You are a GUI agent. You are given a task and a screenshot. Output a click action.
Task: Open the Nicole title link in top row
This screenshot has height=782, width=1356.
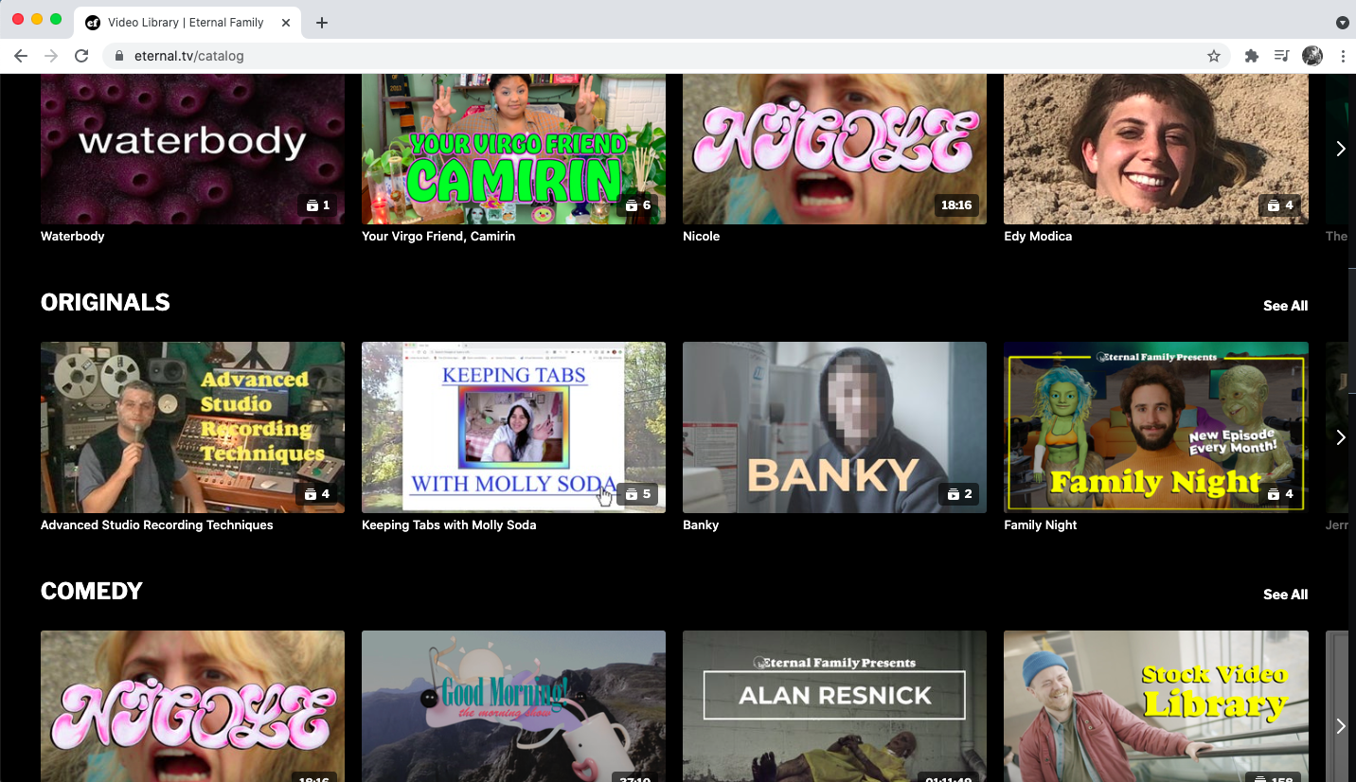(701, 236)
